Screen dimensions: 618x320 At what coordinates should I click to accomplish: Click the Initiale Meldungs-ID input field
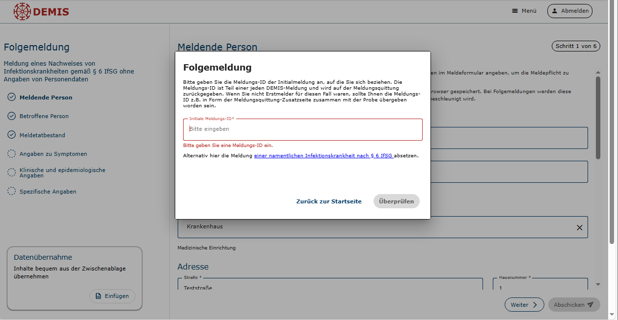pyautogui.click(x=302, y=129)
